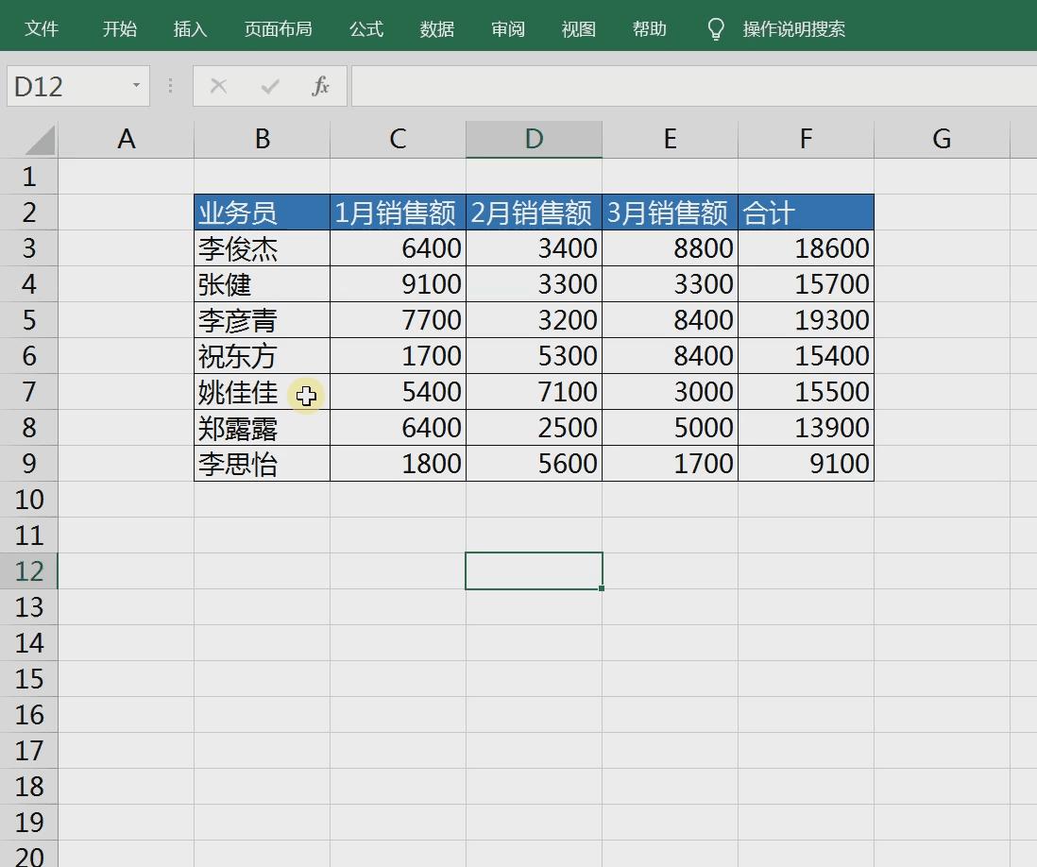
Task: Click the Insert Function (fx) icon
Action: click(x=321, y=86)
